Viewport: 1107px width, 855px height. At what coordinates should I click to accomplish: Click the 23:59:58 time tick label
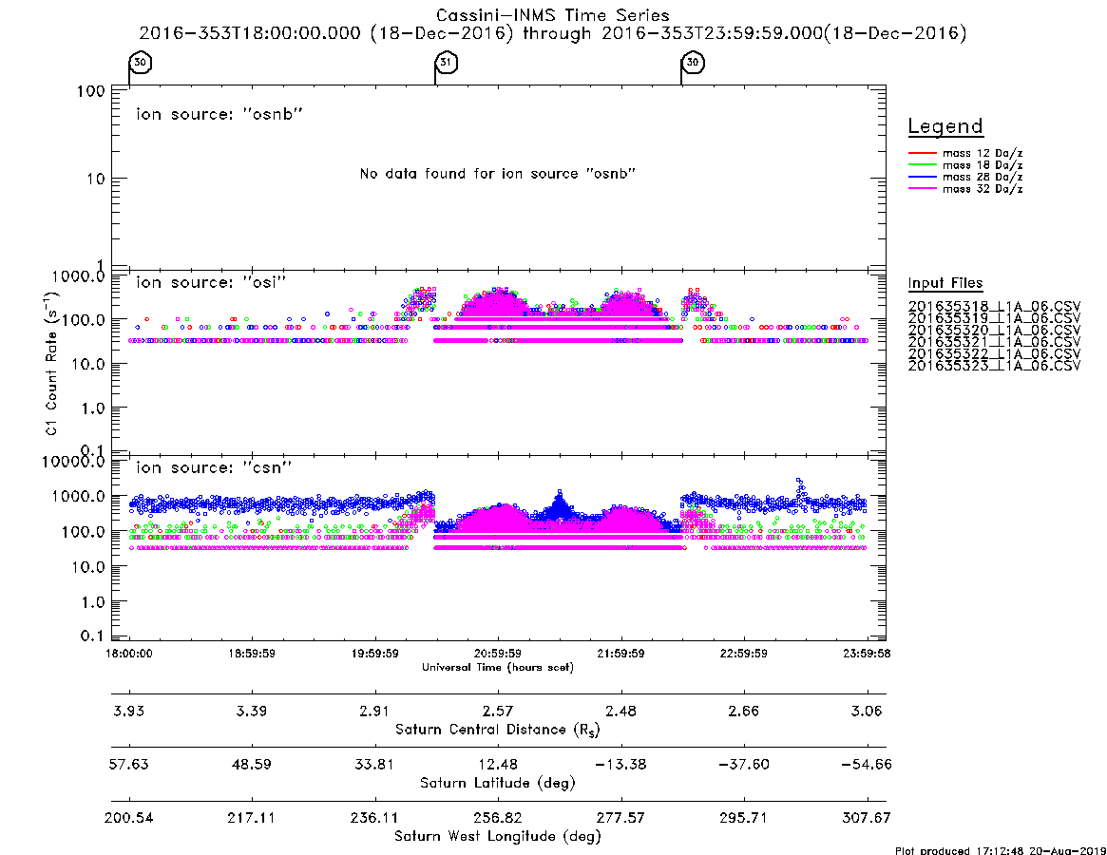click(867, 654)
